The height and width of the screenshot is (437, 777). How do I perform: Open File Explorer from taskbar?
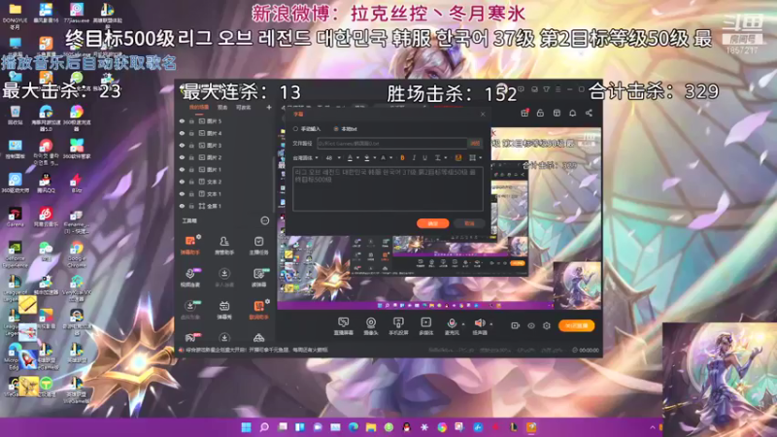[x=371, y=427]
